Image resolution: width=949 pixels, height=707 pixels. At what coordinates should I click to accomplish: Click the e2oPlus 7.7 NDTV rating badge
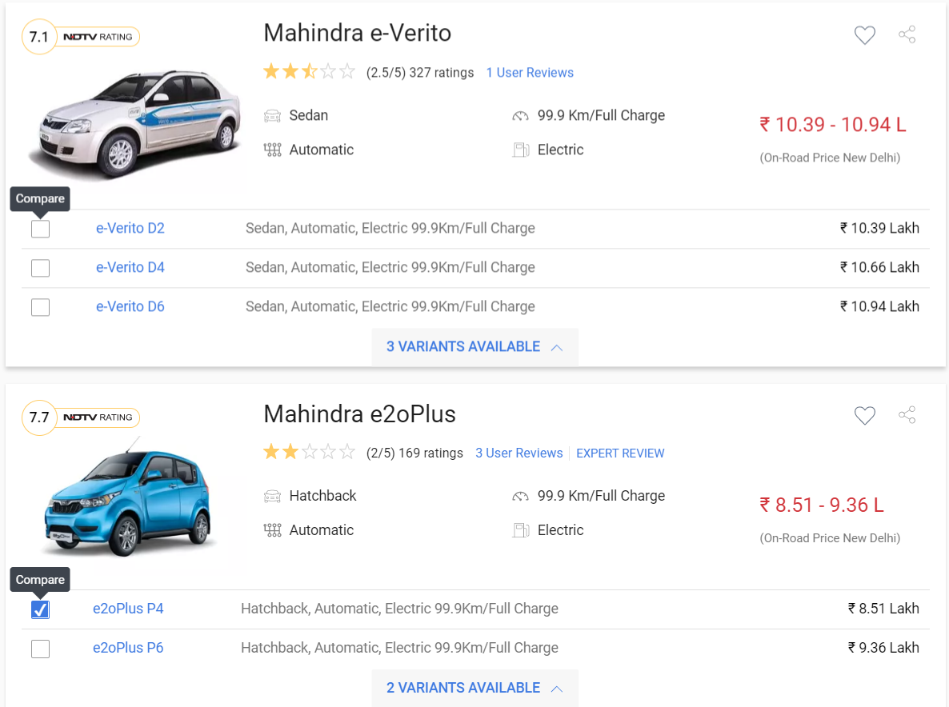pos(81,417)
